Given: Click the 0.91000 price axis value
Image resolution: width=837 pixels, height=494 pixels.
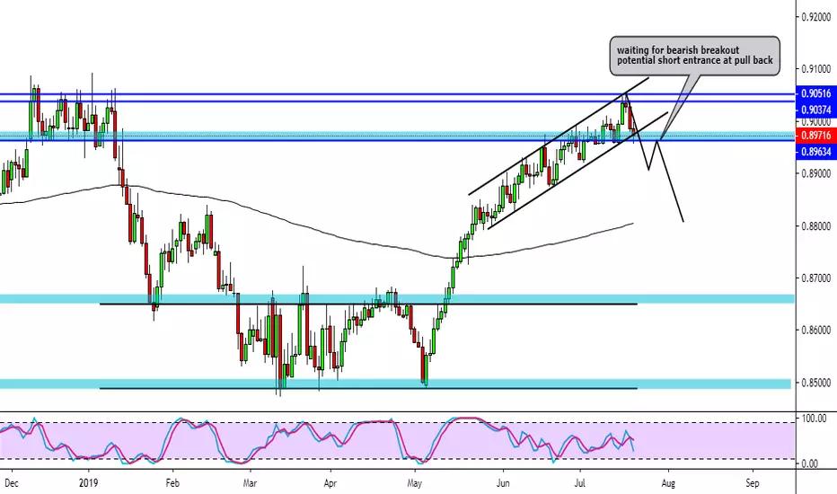Looking at the screenshot, I should tap(816, 69).
